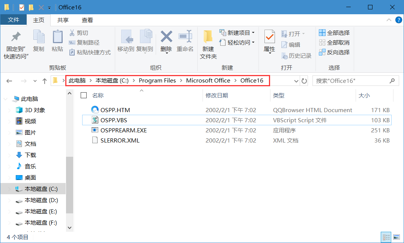Switch to the 查看 ribbon tab
This screenshot has height=243, width=404.
coord(87,20)
